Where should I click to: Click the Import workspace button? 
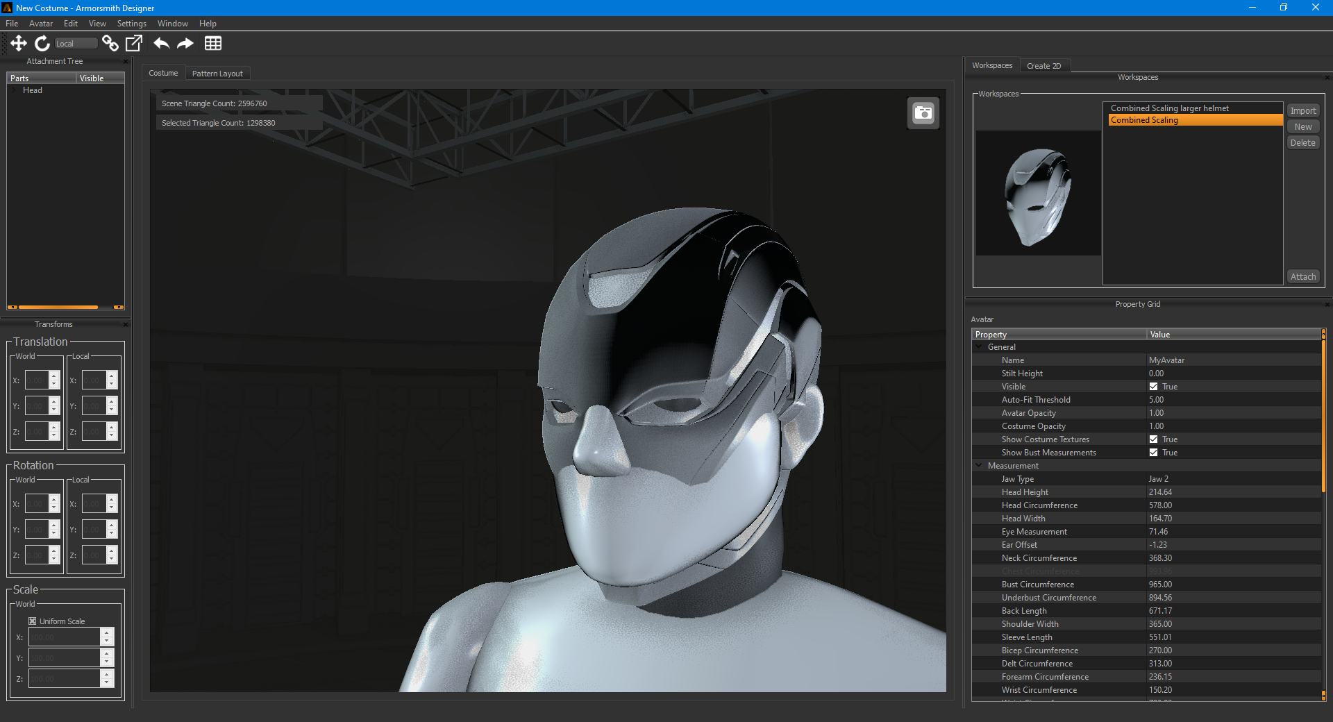coord(1303,110)
